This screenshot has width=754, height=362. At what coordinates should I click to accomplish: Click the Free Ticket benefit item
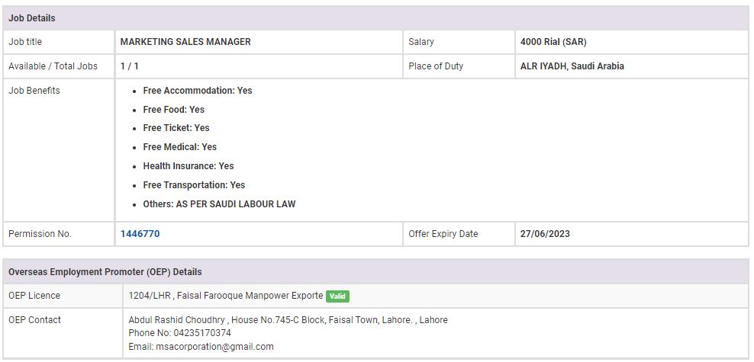176,128
